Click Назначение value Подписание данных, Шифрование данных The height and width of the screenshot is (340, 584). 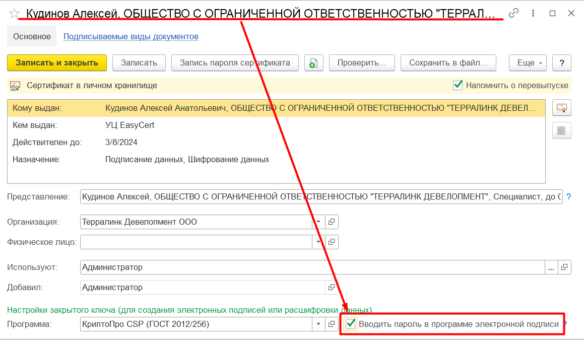187,159
